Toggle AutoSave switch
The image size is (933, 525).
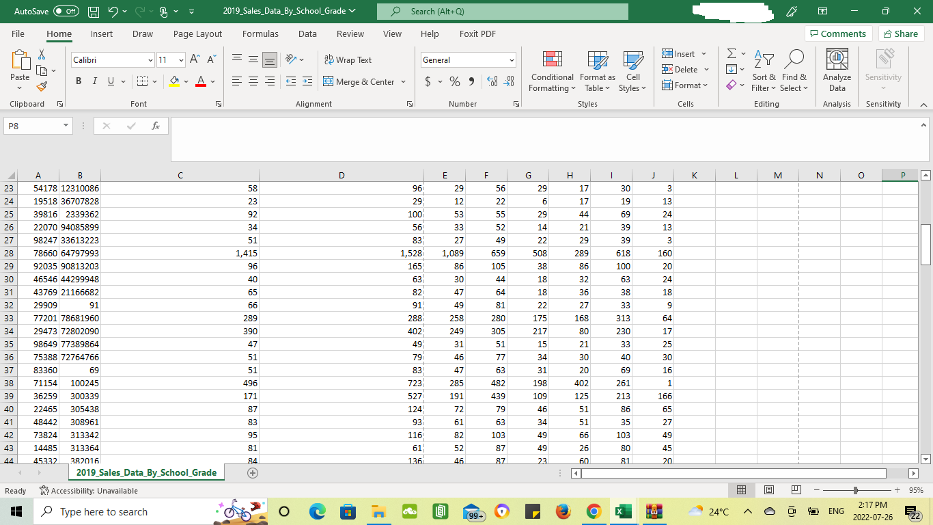(x=66, y=12)
